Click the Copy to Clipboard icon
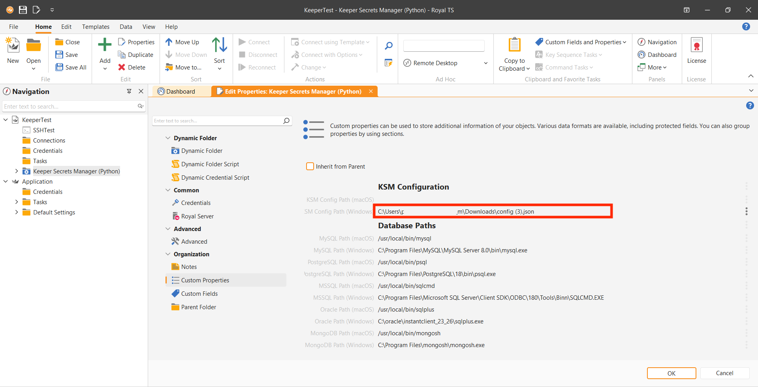Image resolution: width=758 pixels, height=387 pixels. tap(514, 45)
